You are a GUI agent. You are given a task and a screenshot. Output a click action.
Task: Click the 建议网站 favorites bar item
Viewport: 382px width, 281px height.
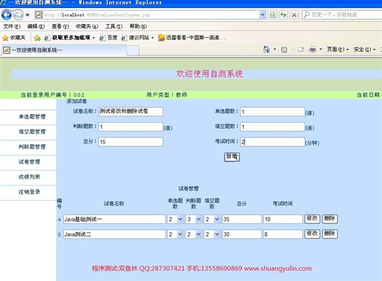tap(137, 38)
